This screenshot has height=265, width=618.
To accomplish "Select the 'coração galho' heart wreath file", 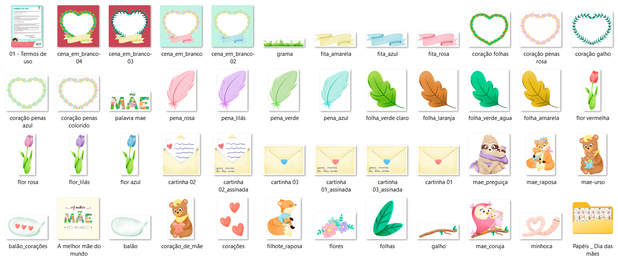I will (x=592, y=29).
